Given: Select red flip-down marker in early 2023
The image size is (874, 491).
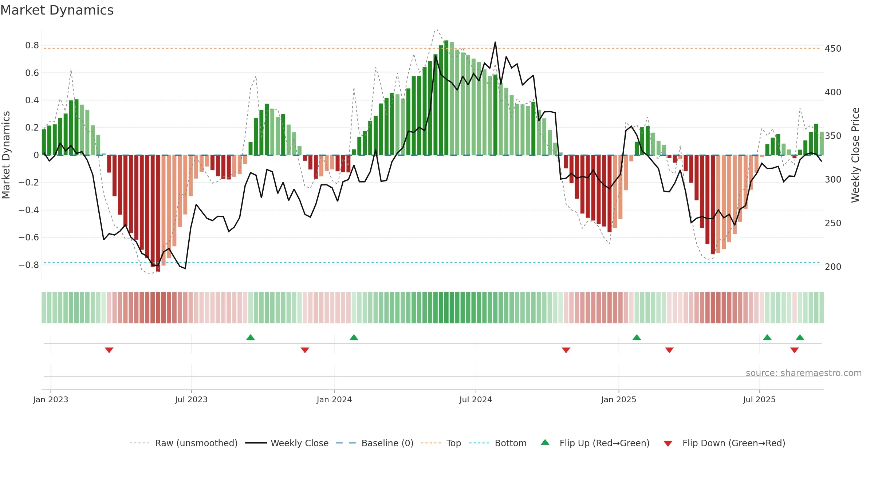Looking at the screenshot, I should tap(109, 350).
